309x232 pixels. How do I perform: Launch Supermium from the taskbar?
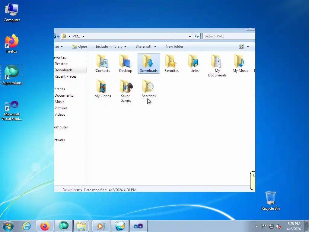63,226
